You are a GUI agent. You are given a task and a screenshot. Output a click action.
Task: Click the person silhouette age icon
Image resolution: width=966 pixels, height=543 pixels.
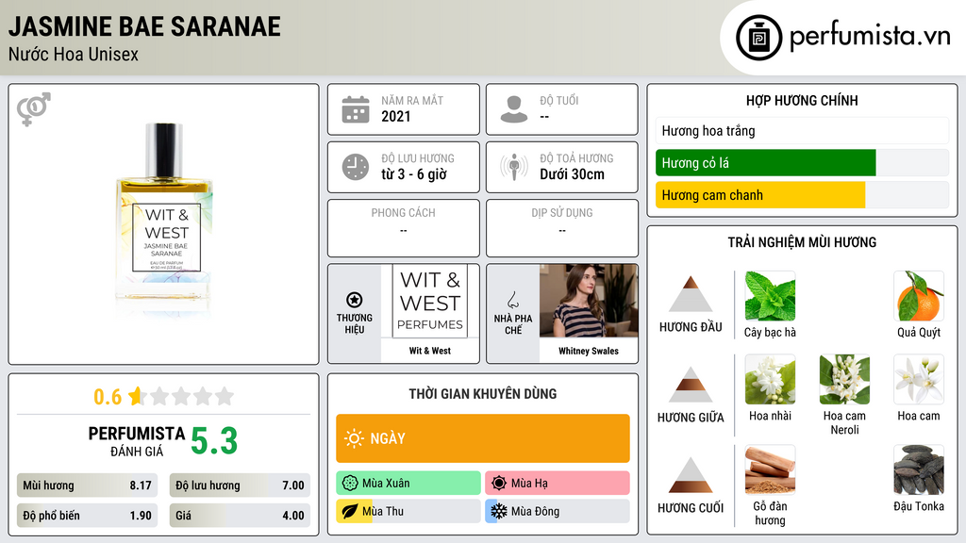click(x=514, y=109)
